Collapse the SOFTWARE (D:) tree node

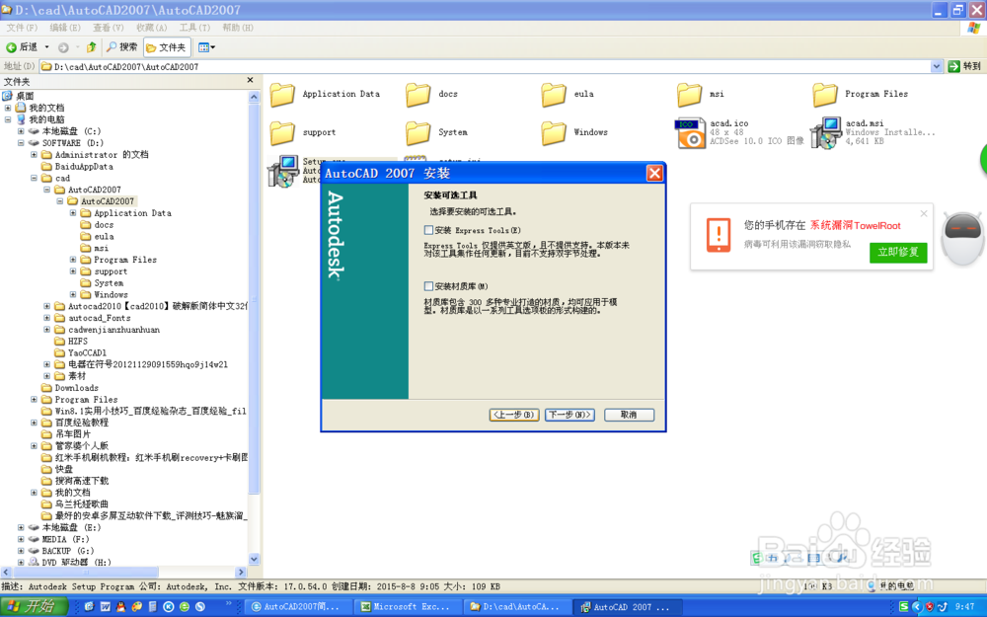pyautogui.click(x=21, y=143)
